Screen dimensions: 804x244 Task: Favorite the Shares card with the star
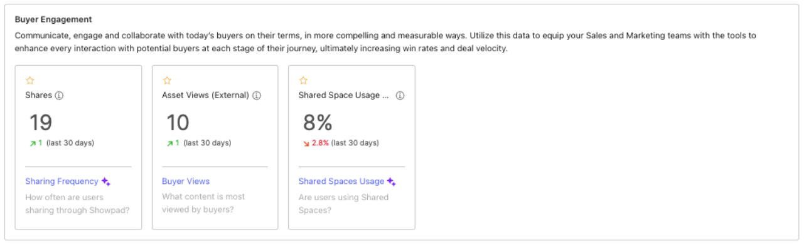(29, 81)
